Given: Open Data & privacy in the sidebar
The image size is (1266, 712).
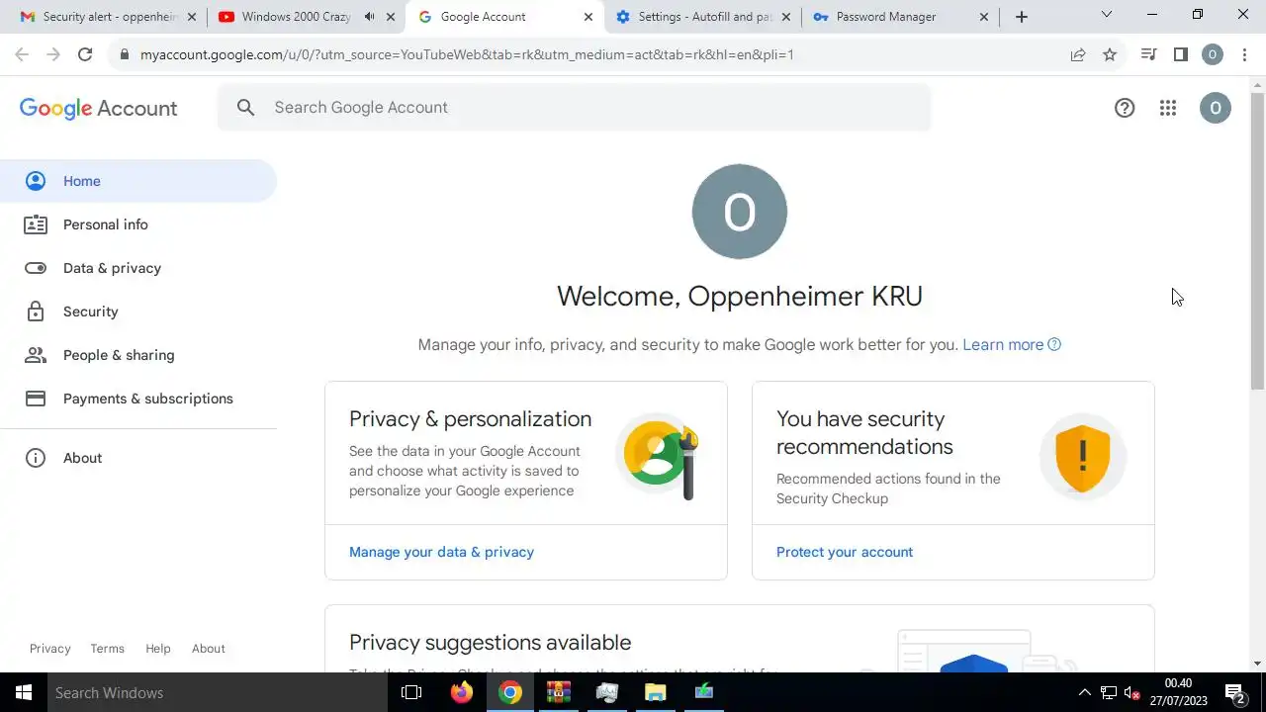Looking at the screenshot, I should click(x=138, y=268).
